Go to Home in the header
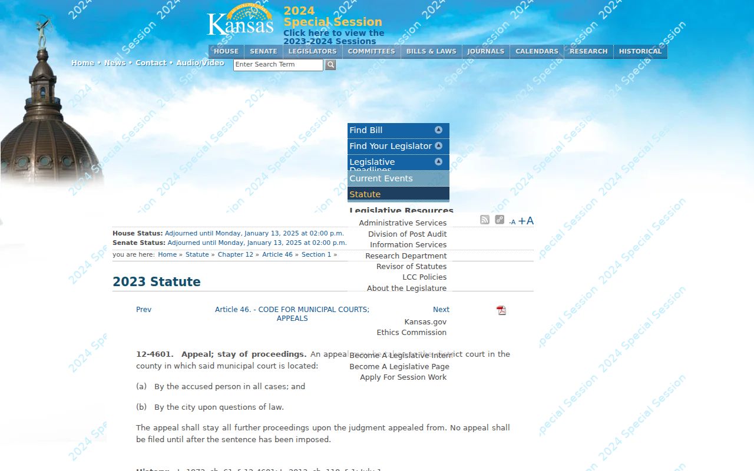Image resolution: width=754 pixels, height=471 pixels. point(82,63)
